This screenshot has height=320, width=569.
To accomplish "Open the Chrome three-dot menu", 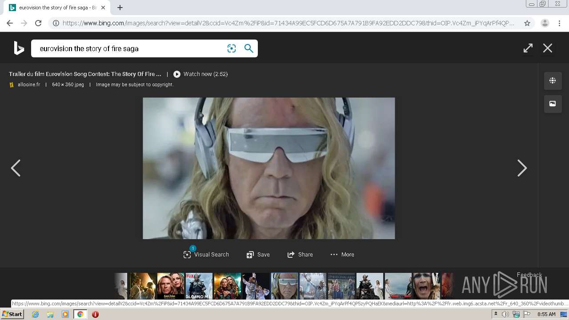I will (559, 23).
